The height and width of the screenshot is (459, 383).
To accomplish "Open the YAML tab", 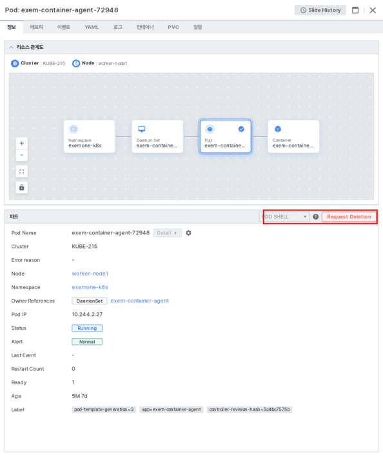I will (92, 27).
